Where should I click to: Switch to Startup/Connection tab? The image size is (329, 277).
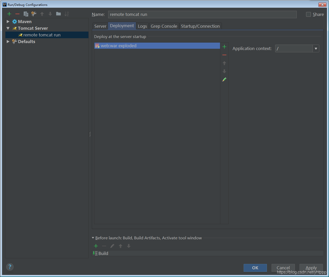[200, 26]
